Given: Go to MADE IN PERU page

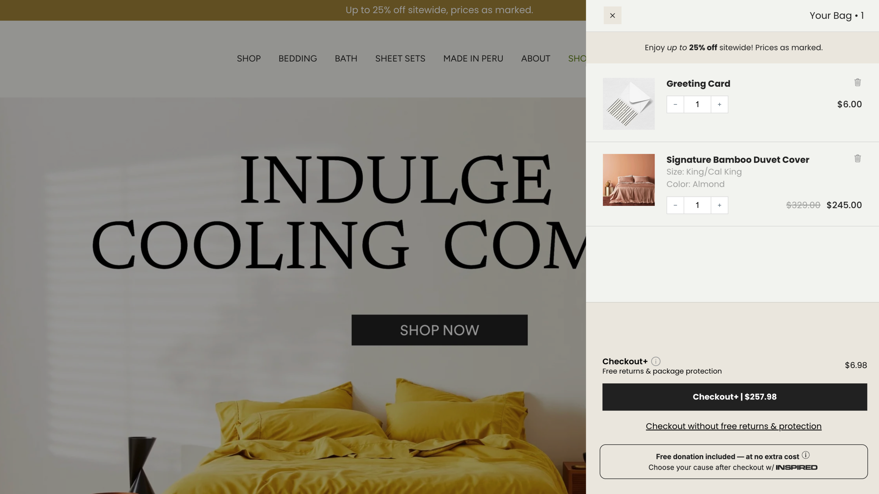Looking at the screenshot, I should point(473,59).
